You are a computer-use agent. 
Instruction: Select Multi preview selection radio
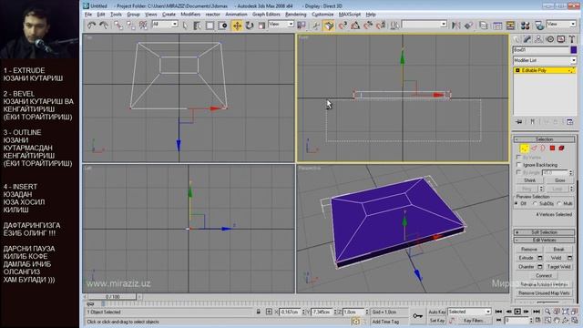point(559,204)
